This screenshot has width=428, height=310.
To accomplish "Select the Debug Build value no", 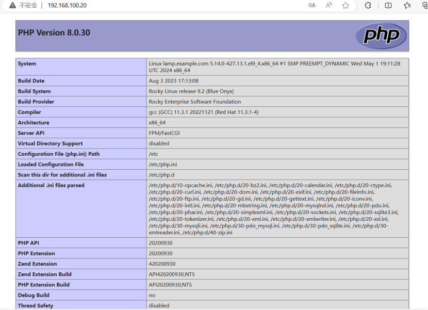I will [x=152, y=295].
